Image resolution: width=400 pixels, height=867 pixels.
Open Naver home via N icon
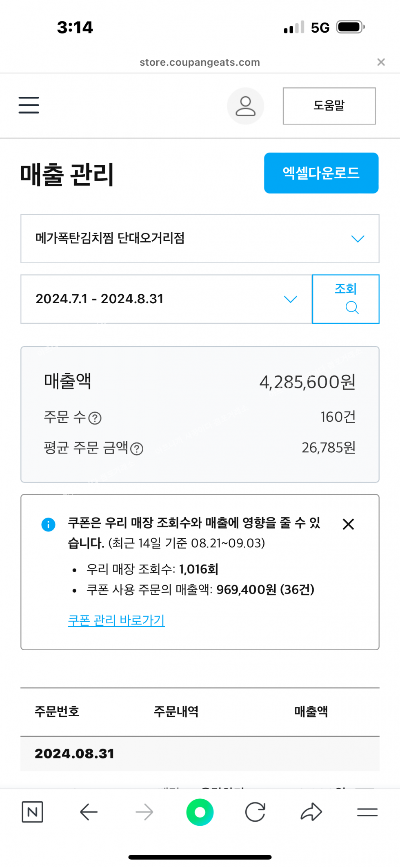pos(32,812)
